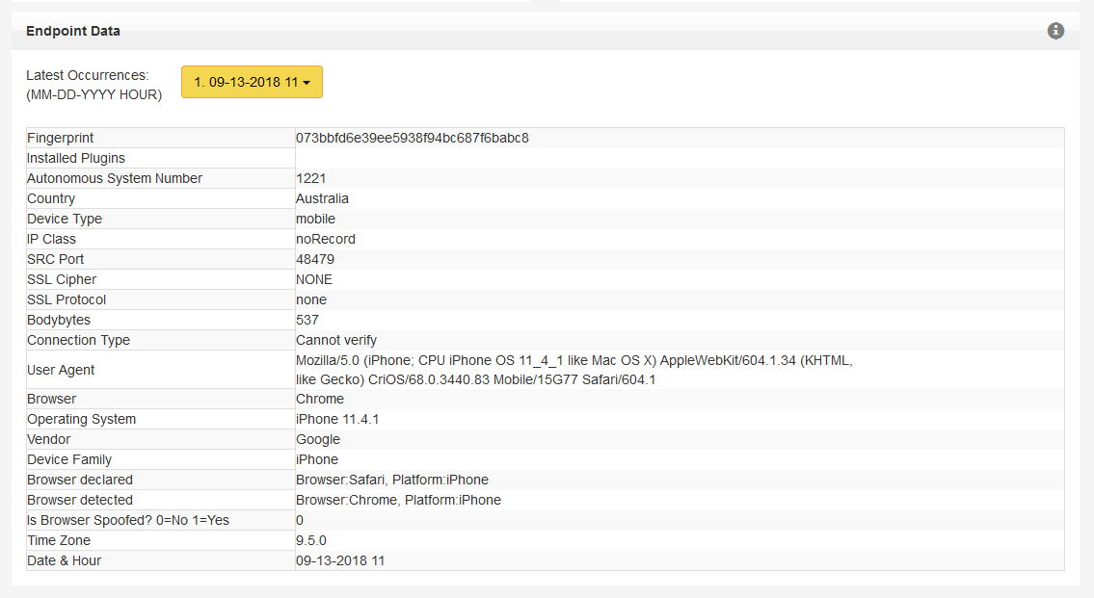
Task: Click the Browser declared row label
Action: [80, 480]
